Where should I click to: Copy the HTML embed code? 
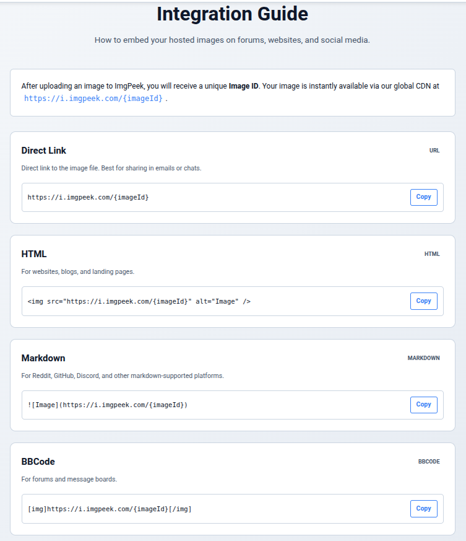tap(423, 301)
